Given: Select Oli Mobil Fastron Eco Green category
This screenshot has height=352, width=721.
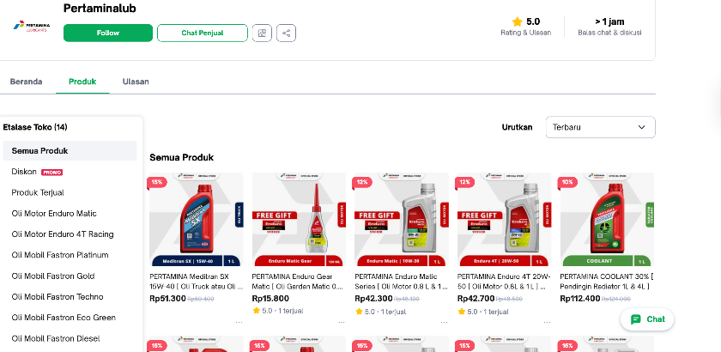Looking at the screenshot, I should pyautogui.click(x=63, y=317).
